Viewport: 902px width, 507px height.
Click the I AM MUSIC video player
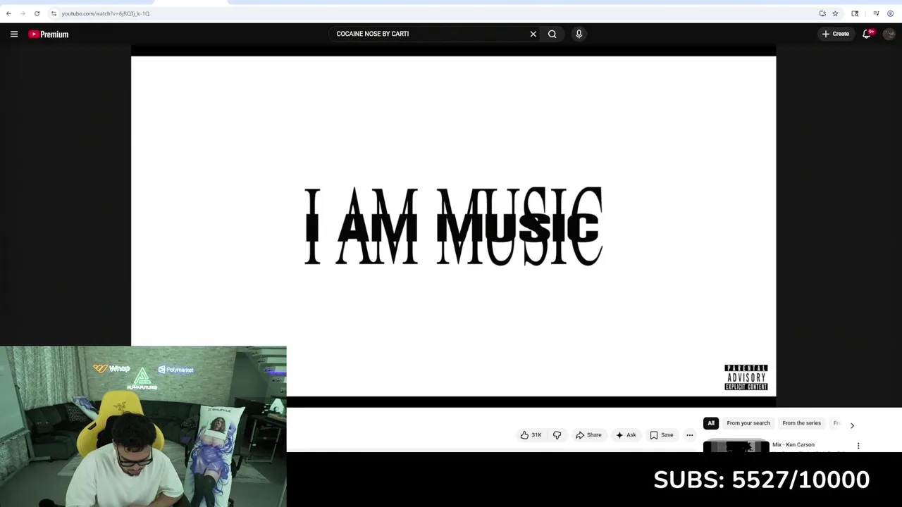[x=453, y=226]
